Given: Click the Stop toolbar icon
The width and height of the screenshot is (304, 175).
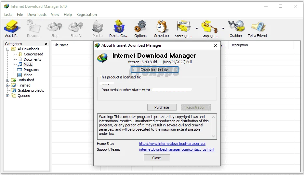Looking at the screenshot, I should click(55, 27).
